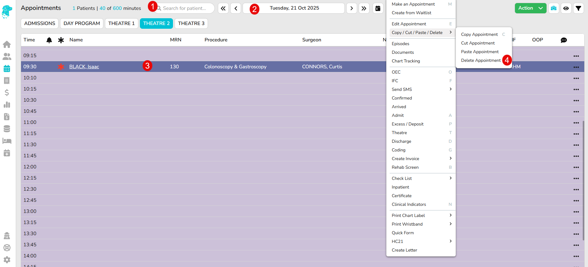
Task: Switch to the THEATRE 3 tab
Action: [191, 23]
